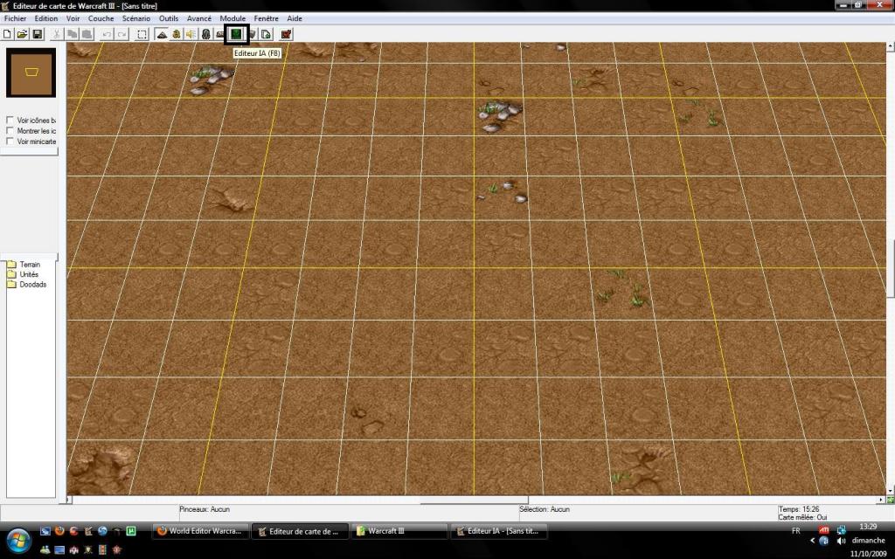This screenshot has height=559, width=895.
Task: Click the 'Temps: 15:26' status text
Action: pos(799,509)
